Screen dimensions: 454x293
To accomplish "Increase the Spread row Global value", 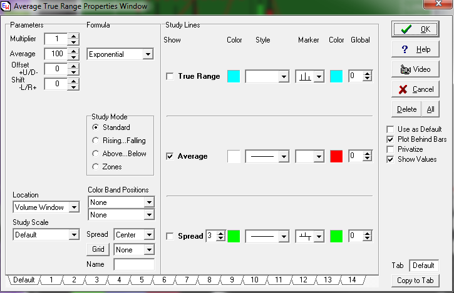I will click(368, 234).
